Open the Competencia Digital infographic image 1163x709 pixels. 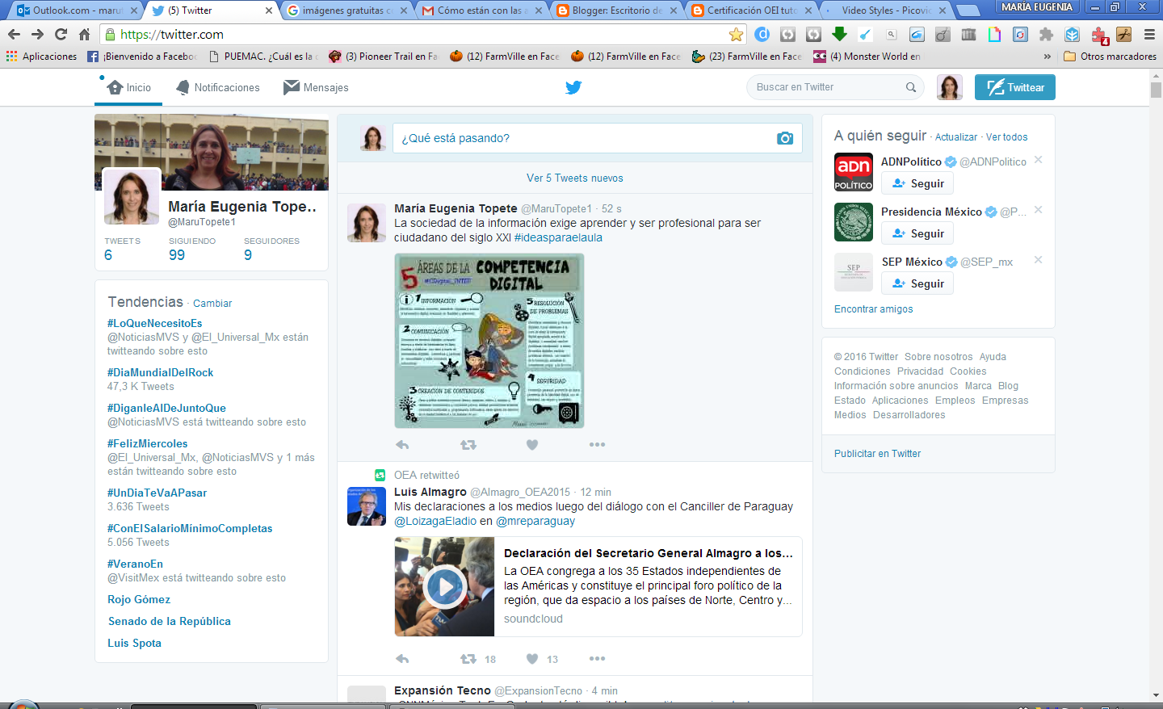click(489, 341)
